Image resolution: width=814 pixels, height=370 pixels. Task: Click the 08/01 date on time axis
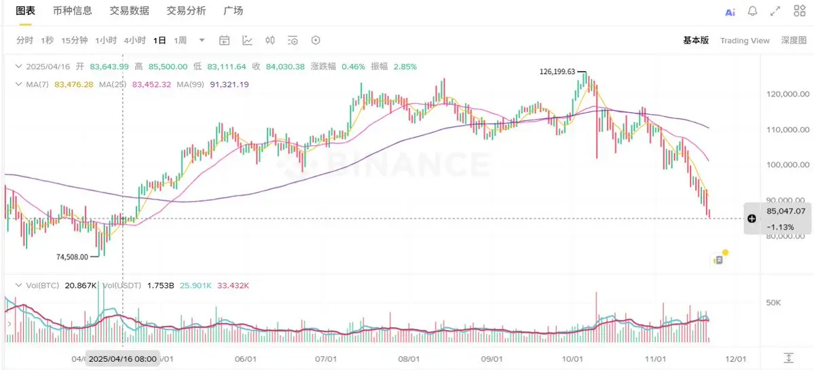[409, 359]
